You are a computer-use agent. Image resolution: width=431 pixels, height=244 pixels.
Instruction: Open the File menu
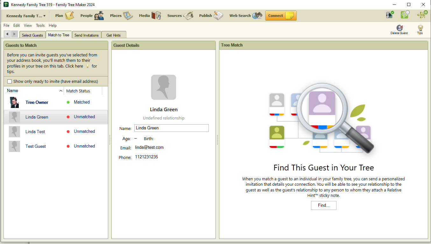(x=6, y=25)
